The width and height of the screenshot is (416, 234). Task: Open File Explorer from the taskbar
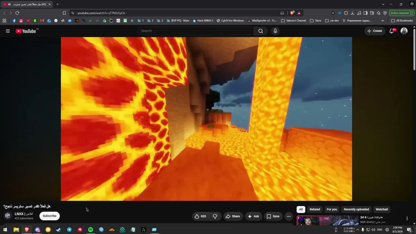click(x=16, y=230)
